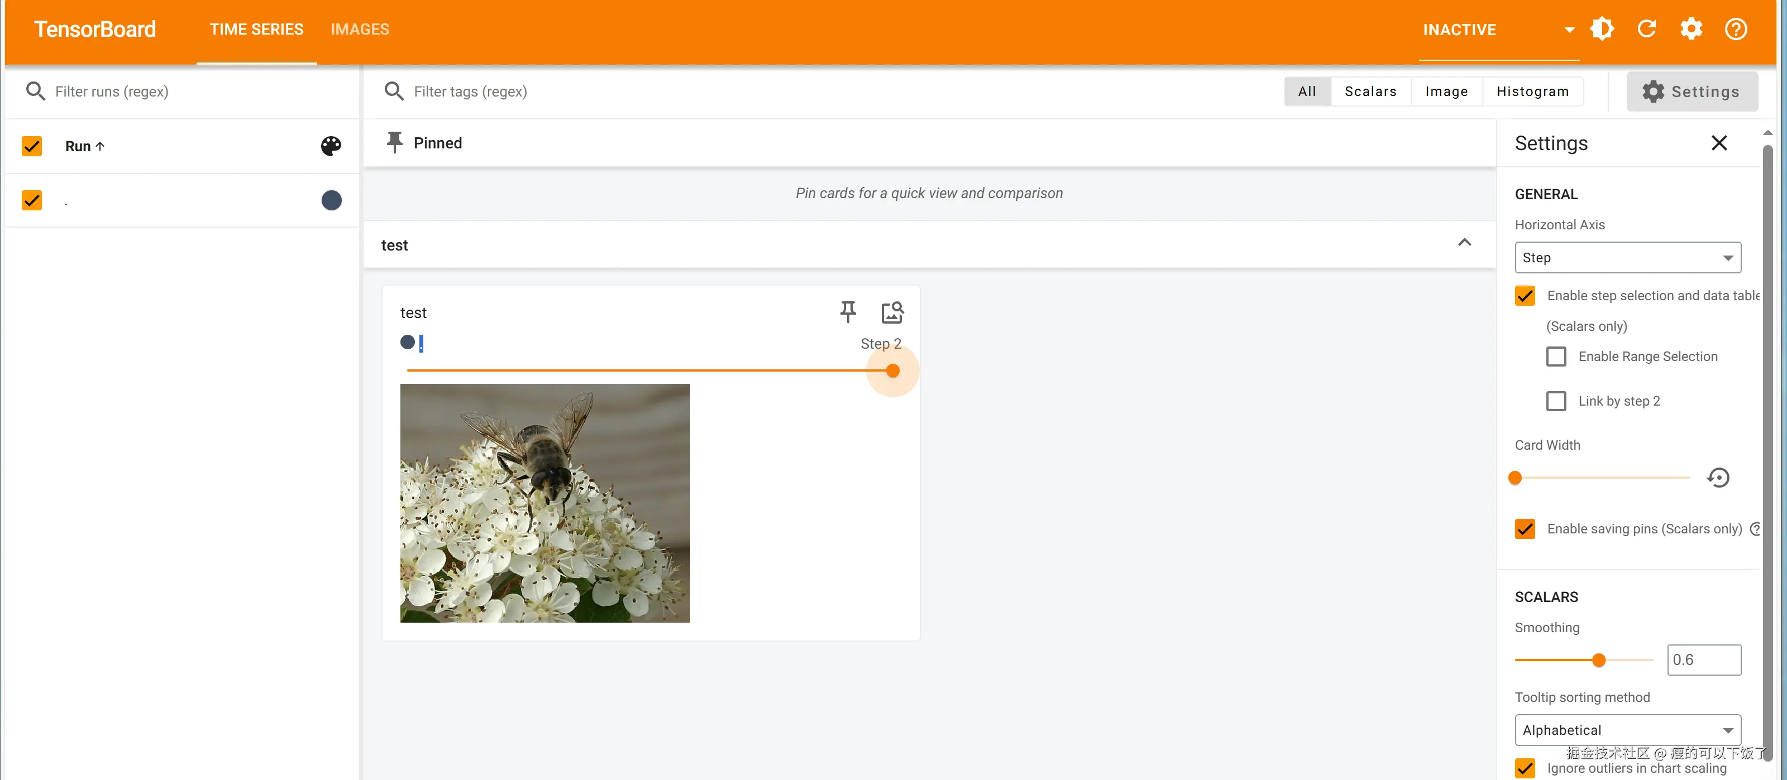This screenshot has width=1787, height=780.
Task: Switch to the TIME SERIES tab
Action: (x=257, y=29)
